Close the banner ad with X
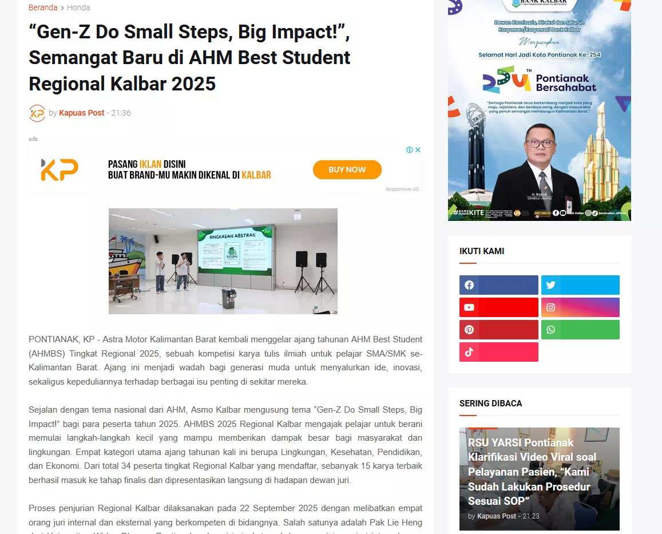The image size is (662, 534). (418, 150)
